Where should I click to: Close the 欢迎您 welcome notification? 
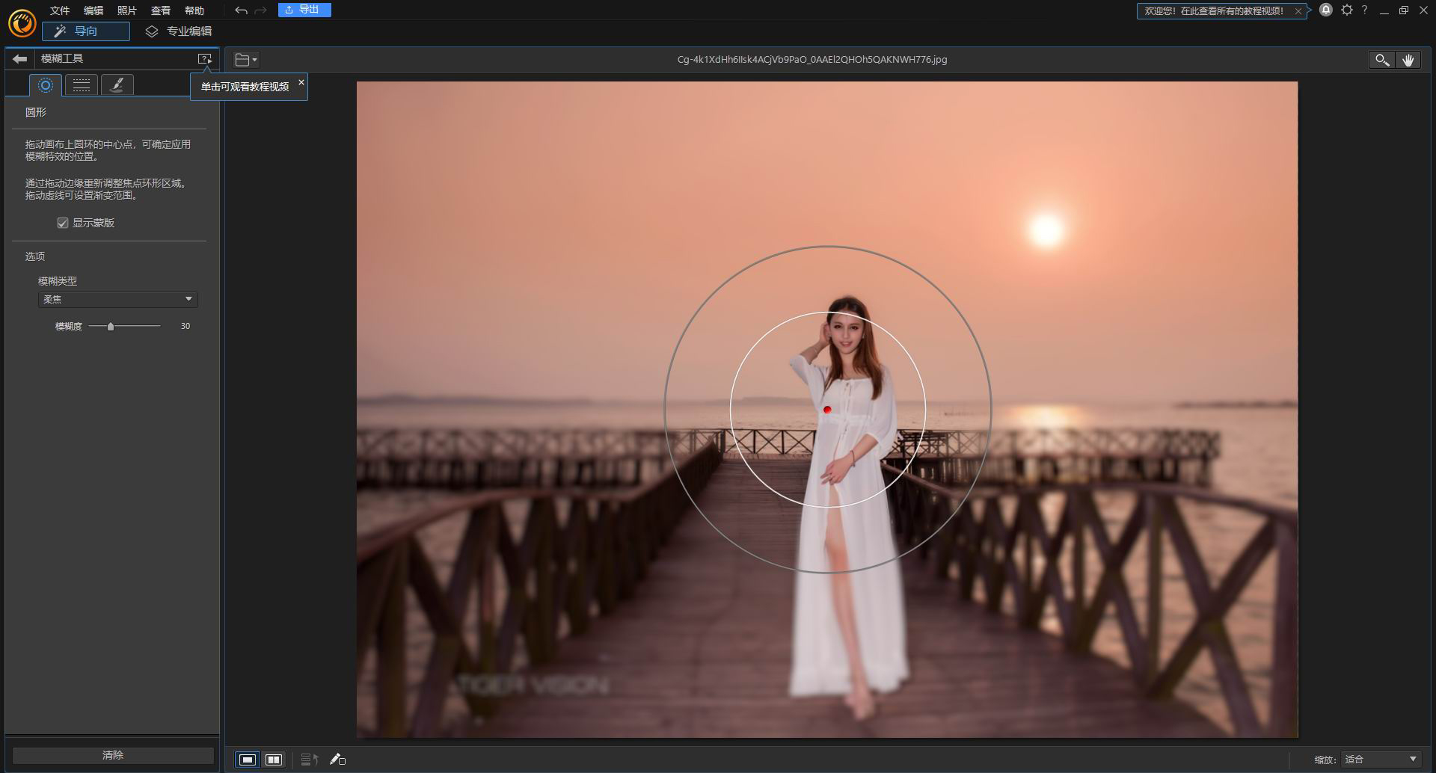point(1298,11)
